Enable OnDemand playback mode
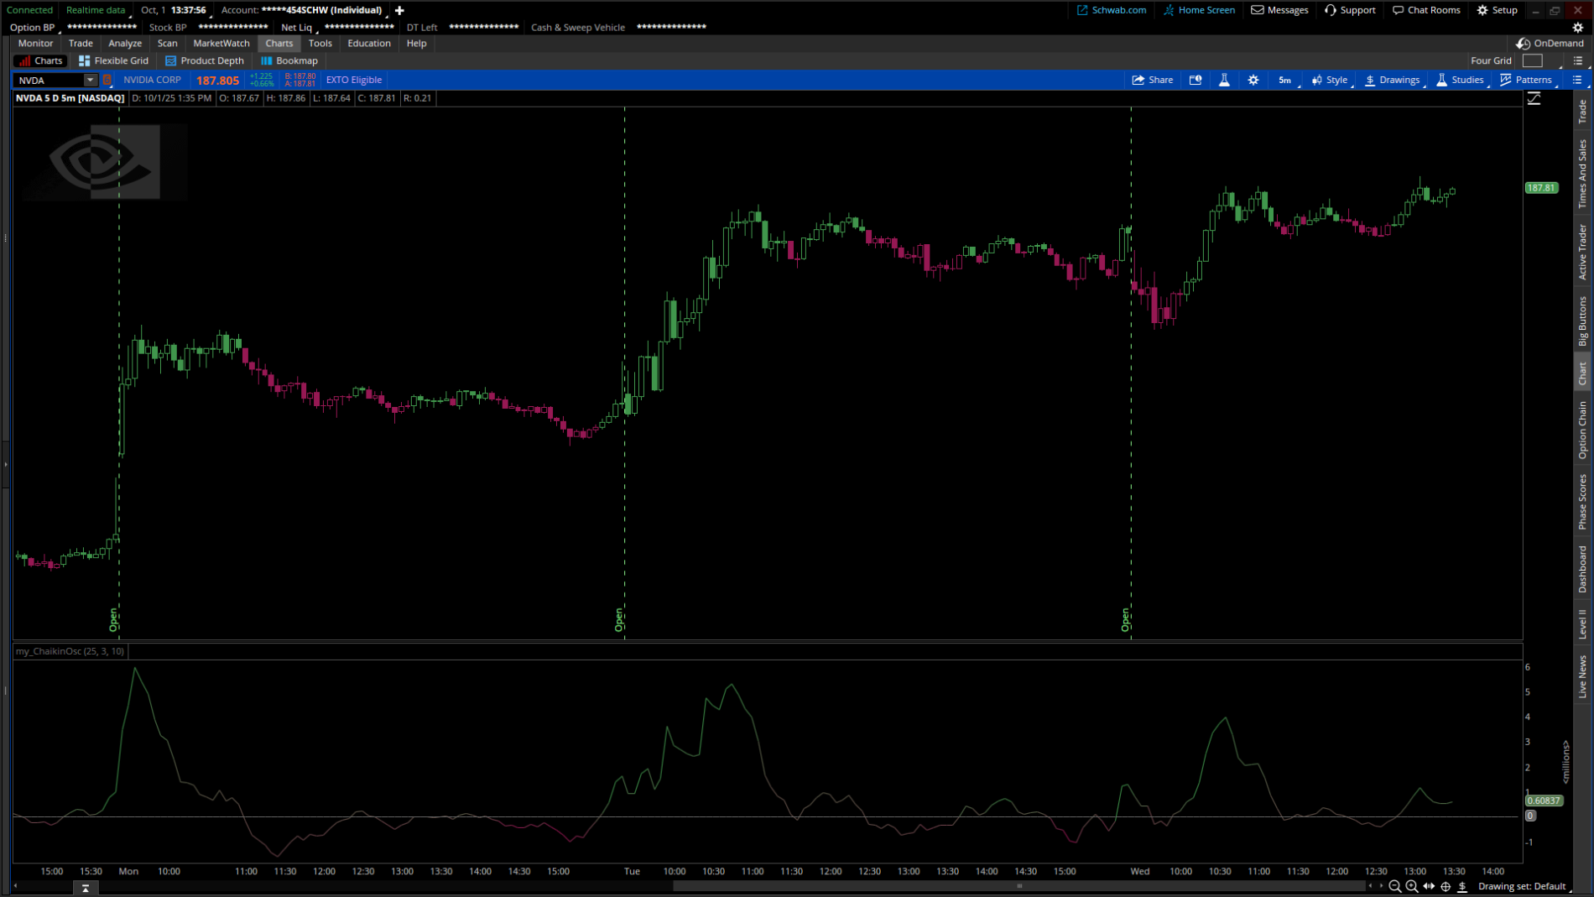This screenshot has height=897, width=1594. 1550,43
